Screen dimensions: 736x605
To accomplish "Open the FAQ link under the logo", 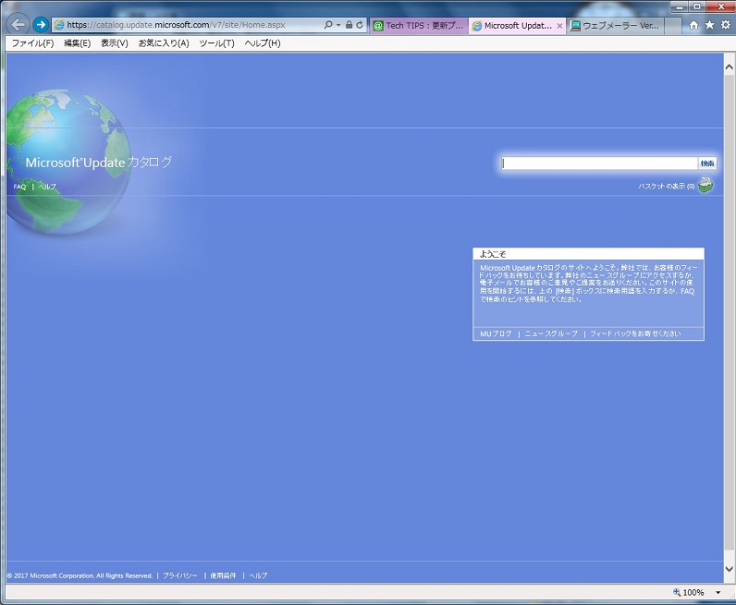I will pos(19,187).
